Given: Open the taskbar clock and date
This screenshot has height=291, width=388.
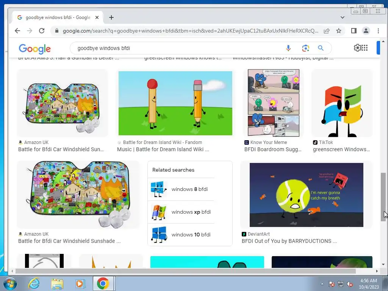Looking at the screenshot, I should 369,284.
